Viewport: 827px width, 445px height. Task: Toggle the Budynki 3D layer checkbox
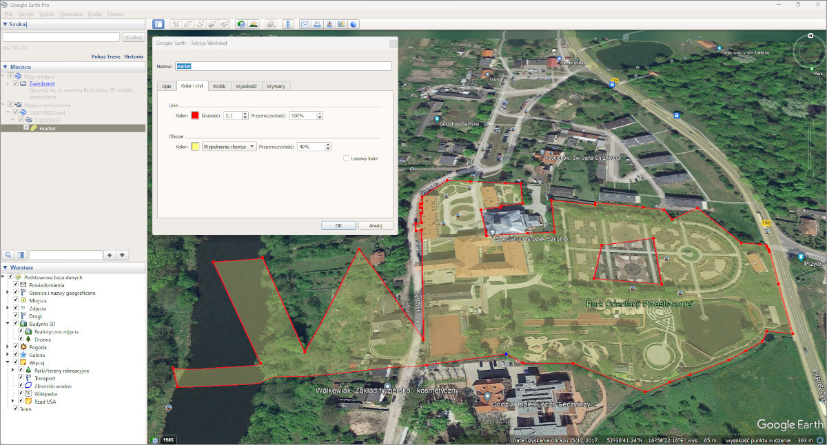click(16, 324)
